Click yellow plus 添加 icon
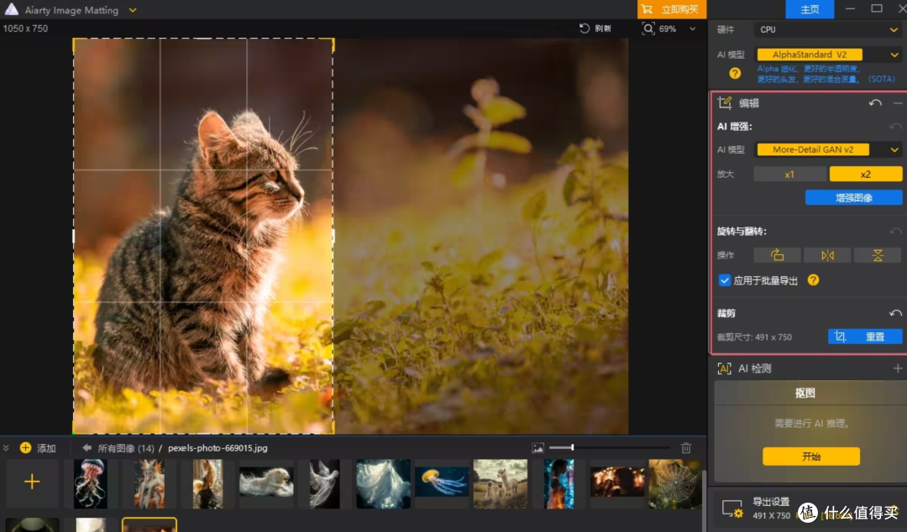The image size is (907, 532). point(25,447)
